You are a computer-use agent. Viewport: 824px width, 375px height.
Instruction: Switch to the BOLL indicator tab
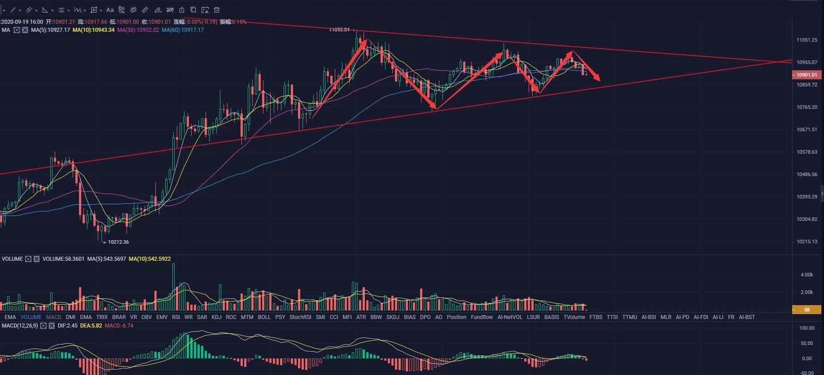coord(264,317)
